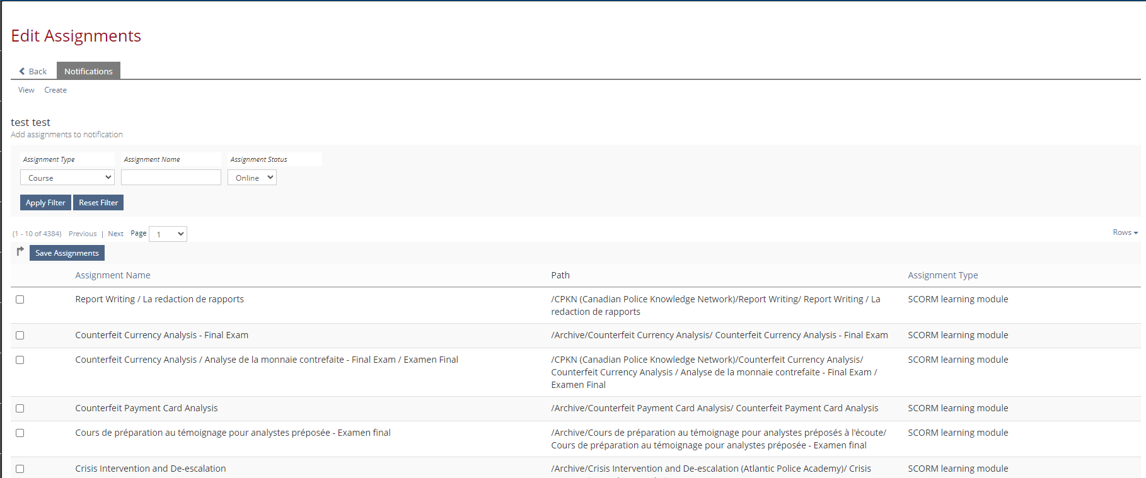Open the Assignment Type Course dropdown
1146x478 pixels.
67,178
